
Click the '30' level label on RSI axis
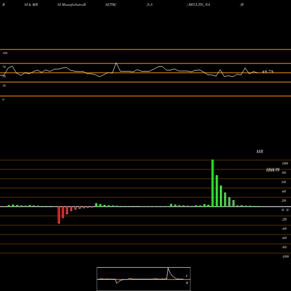[4, 86]
